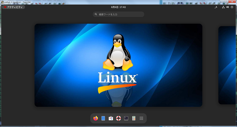Close the TigerVNC window

coord(232,1)
